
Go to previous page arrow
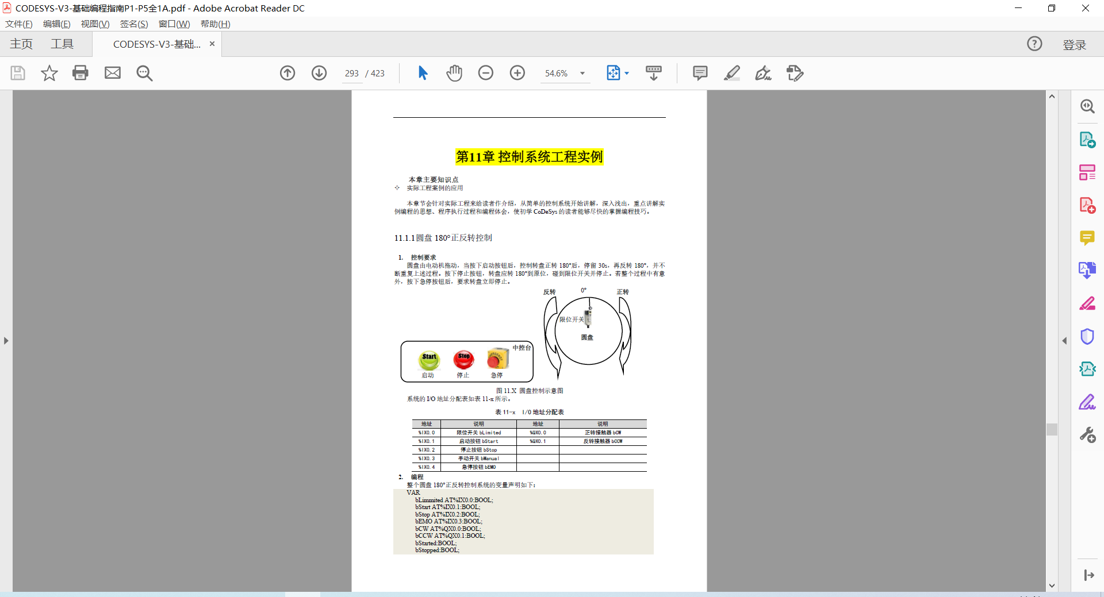(x=287, y=73)
